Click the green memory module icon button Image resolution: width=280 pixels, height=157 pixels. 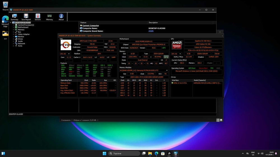coord(166,57)
